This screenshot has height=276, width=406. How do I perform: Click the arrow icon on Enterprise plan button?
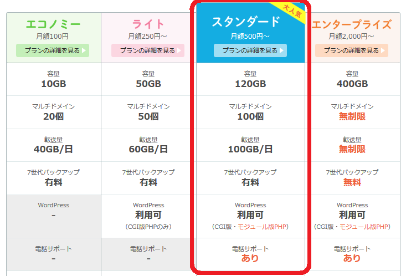[x=383, y=50]
